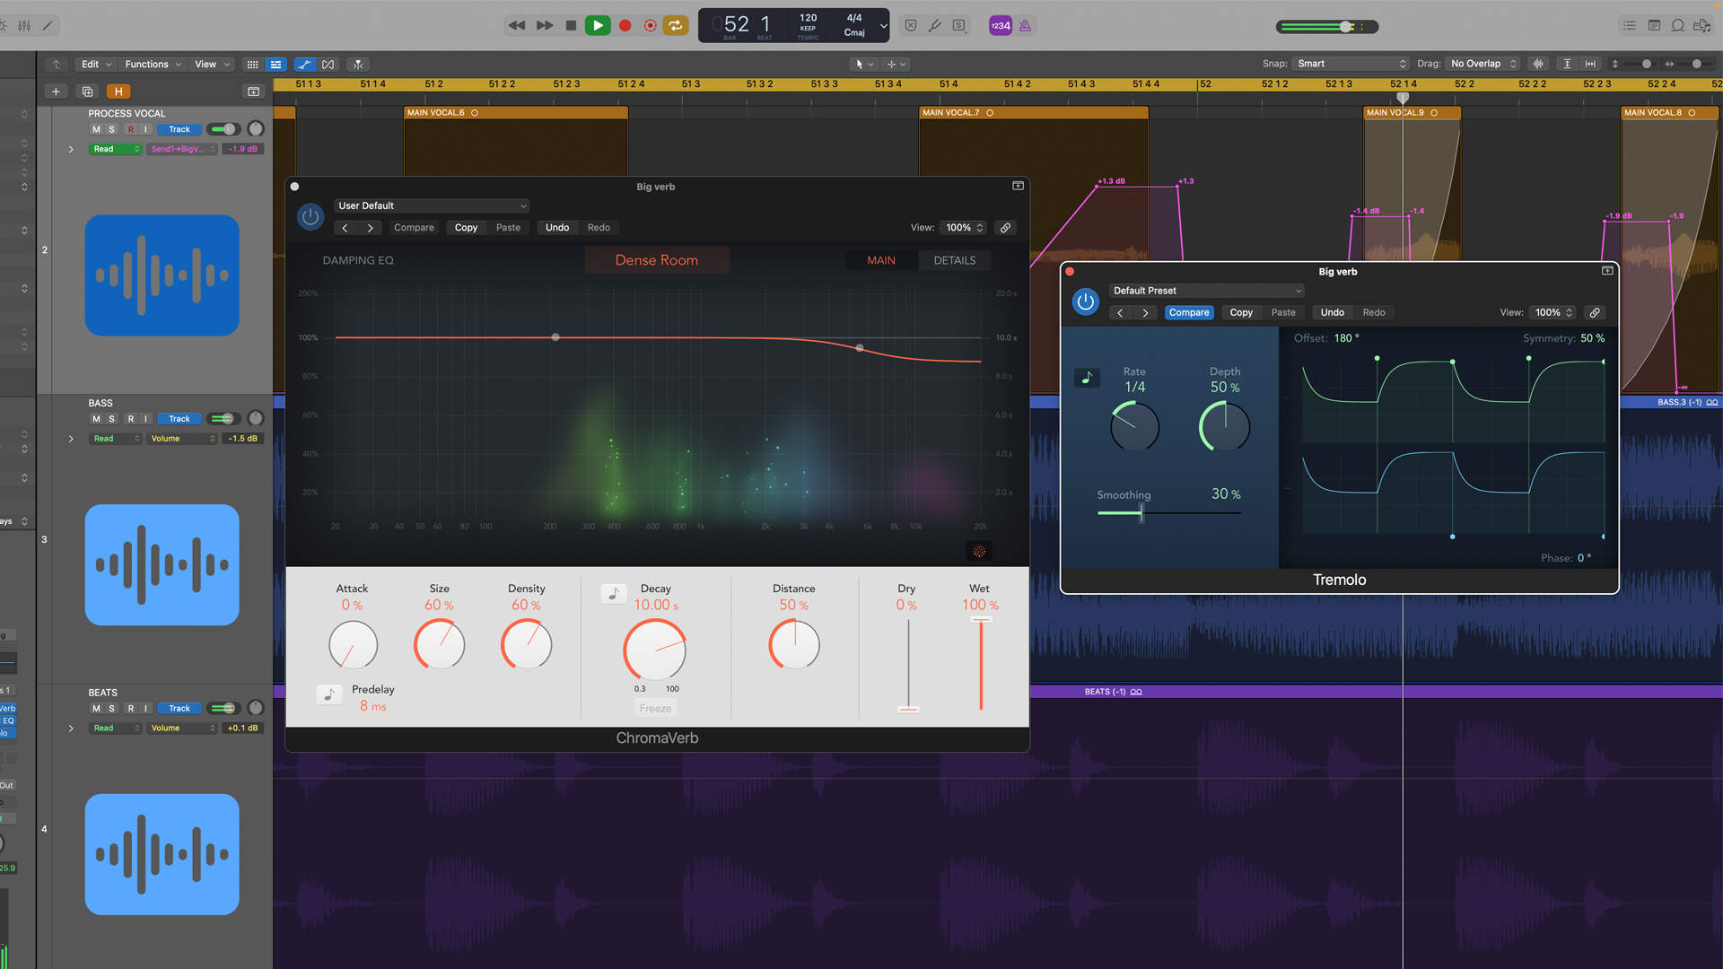1723x969 pixels.
Task: Open the Edit menu in tracks area
Action: (x=95, y=64)
